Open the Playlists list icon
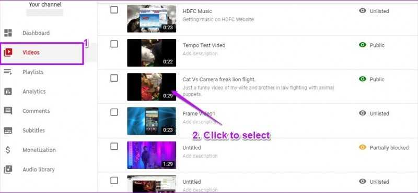This screenshot has width=418, height=193. click(x=8, y=72)
